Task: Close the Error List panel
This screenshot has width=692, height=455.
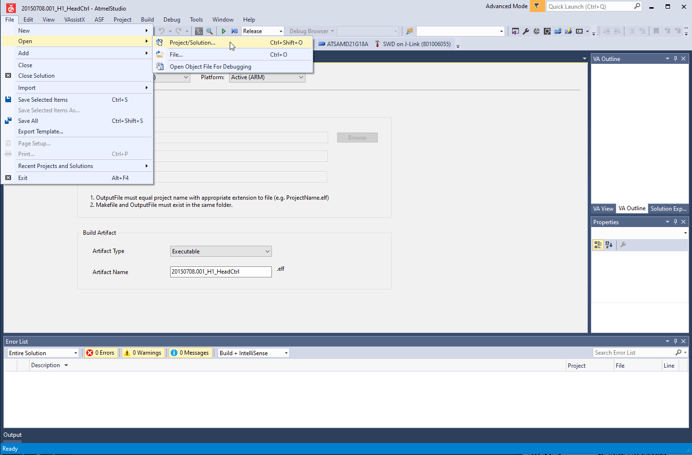Action: [x=683, y=341]
